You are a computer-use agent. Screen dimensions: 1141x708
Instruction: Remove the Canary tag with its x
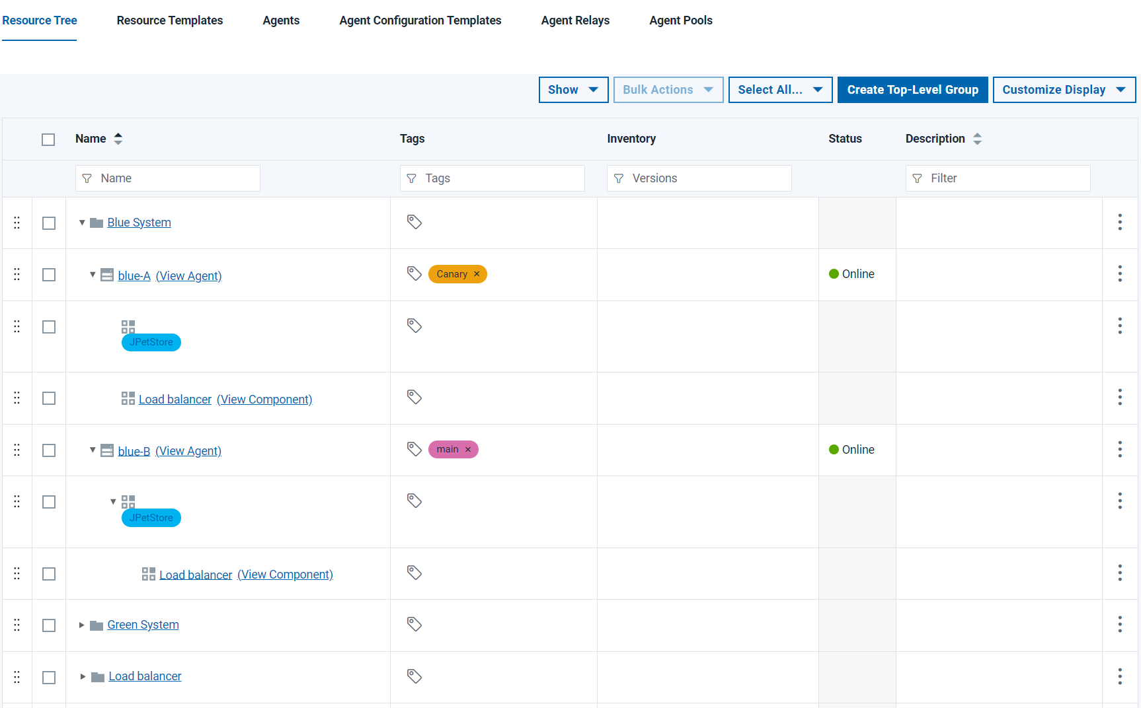tap(477, 274)
